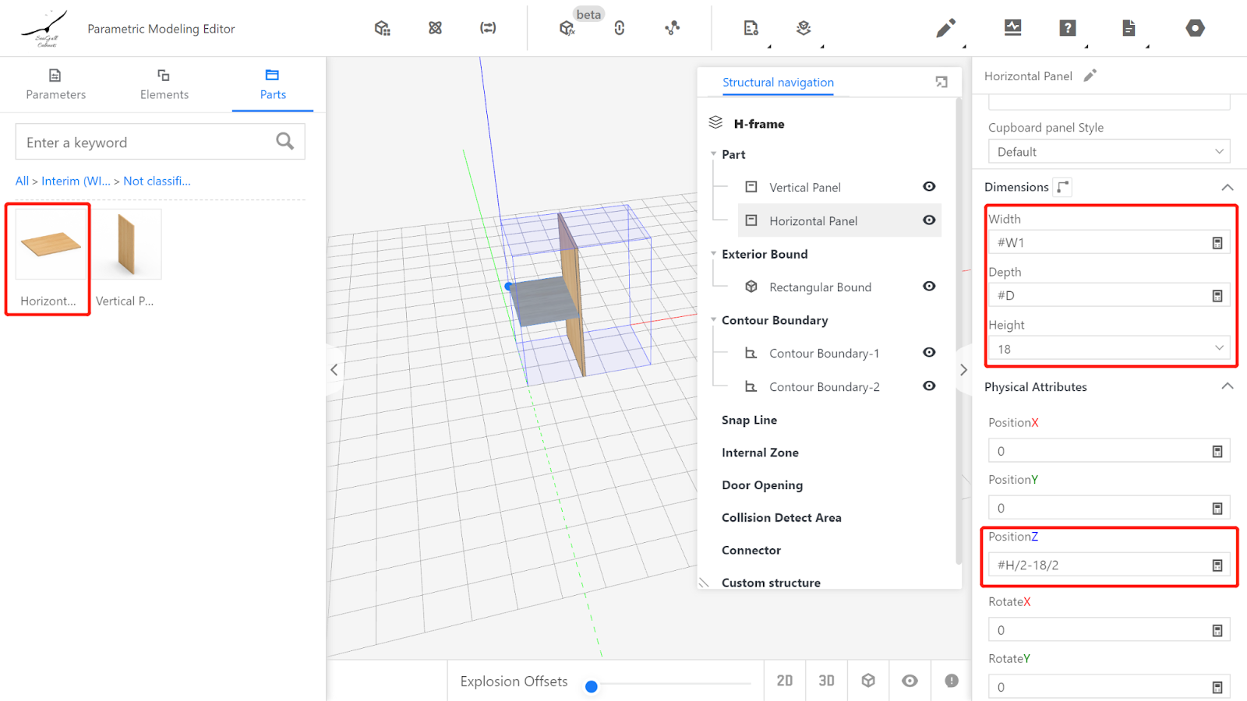This screenshot has height=701, width=1247.
Task: Click the pencil edit tool in top toolbar
Action: (945, 29)
